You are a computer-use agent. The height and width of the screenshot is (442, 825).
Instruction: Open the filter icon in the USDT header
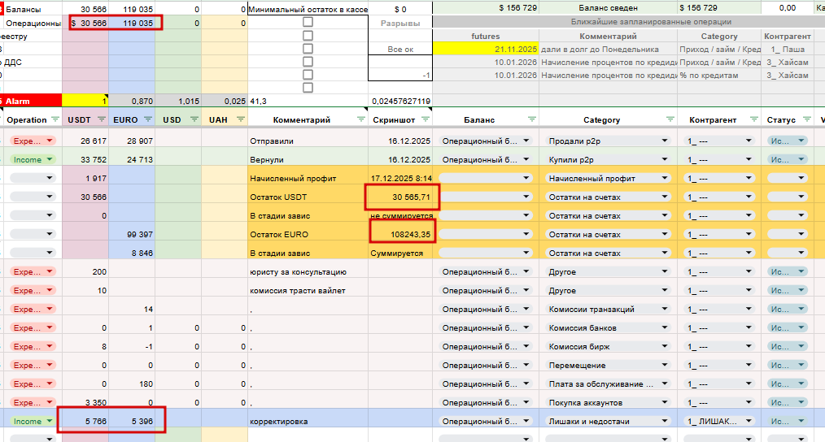point(102,119)
